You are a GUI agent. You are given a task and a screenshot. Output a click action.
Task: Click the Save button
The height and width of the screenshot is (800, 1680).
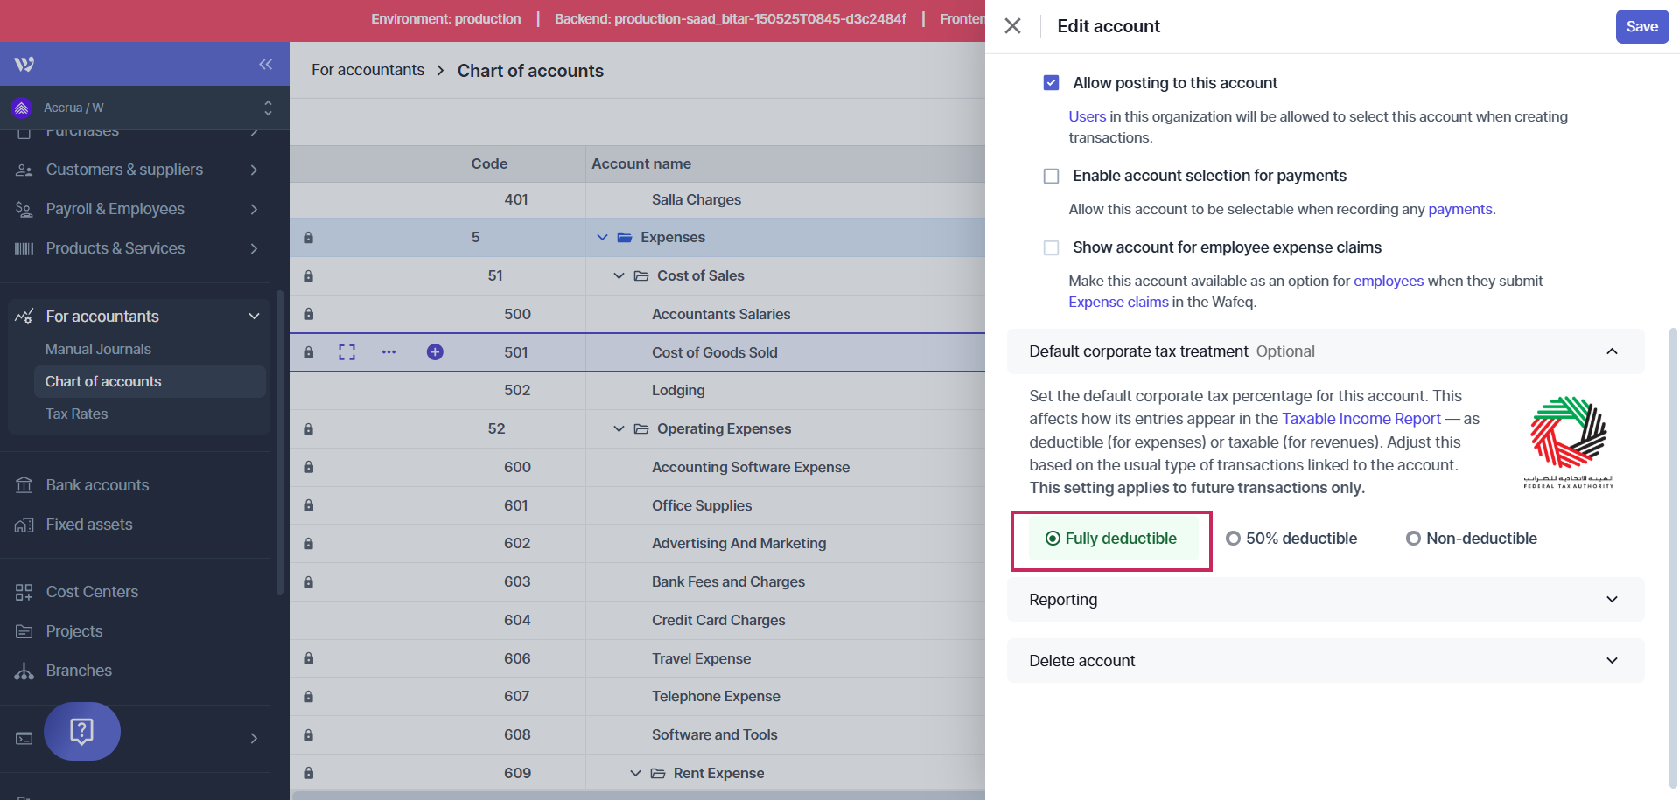tap(1641, 26)
